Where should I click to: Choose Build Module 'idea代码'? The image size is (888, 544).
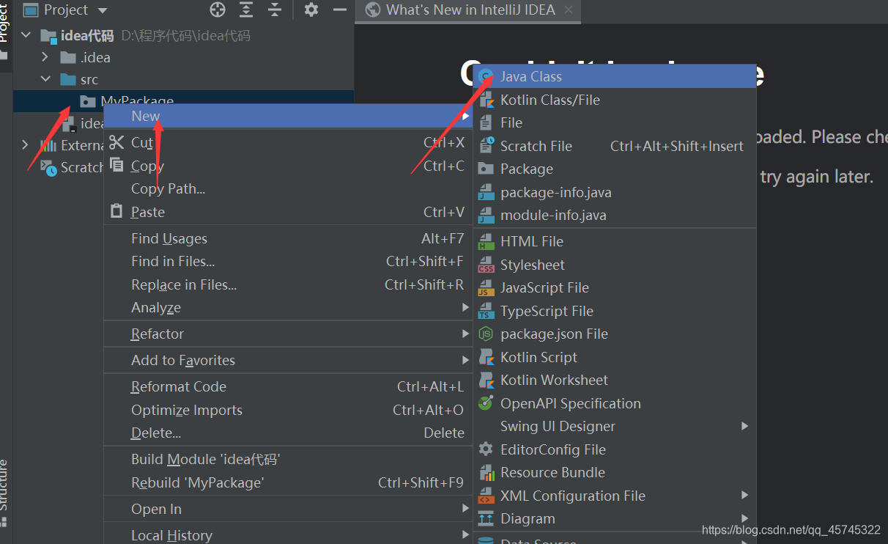click(289, 459)
